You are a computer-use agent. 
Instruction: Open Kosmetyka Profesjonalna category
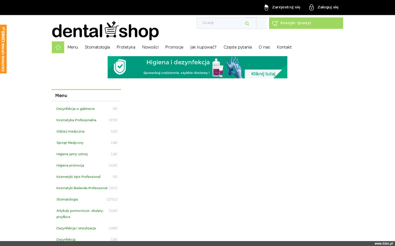coord(76,120)
